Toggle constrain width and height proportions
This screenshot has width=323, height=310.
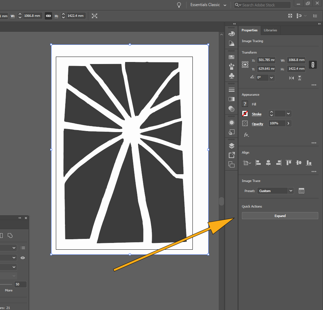click(313, 64)
